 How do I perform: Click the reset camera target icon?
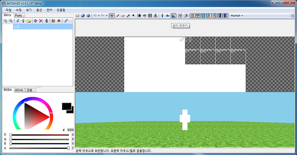click(180, 16)
